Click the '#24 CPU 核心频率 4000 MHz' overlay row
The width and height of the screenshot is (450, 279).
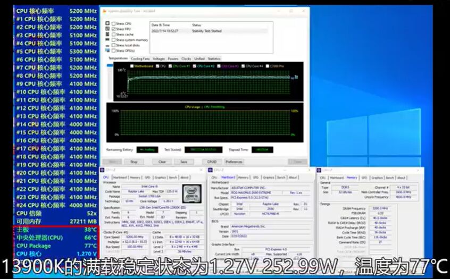tap(56, 205)
